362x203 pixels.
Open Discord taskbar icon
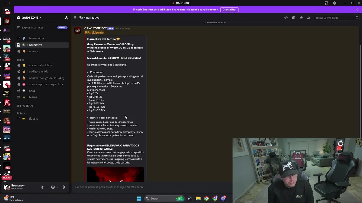[223, 198]
